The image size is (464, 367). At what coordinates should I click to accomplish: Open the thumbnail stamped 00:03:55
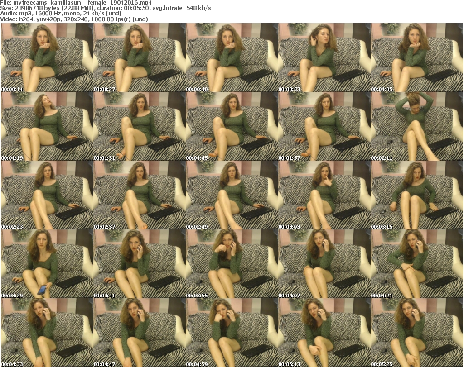[x=232, y=264]
